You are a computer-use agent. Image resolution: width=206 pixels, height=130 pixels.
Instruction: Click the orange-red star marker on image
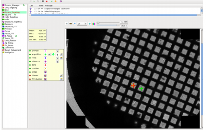click(x=133, y=85)
